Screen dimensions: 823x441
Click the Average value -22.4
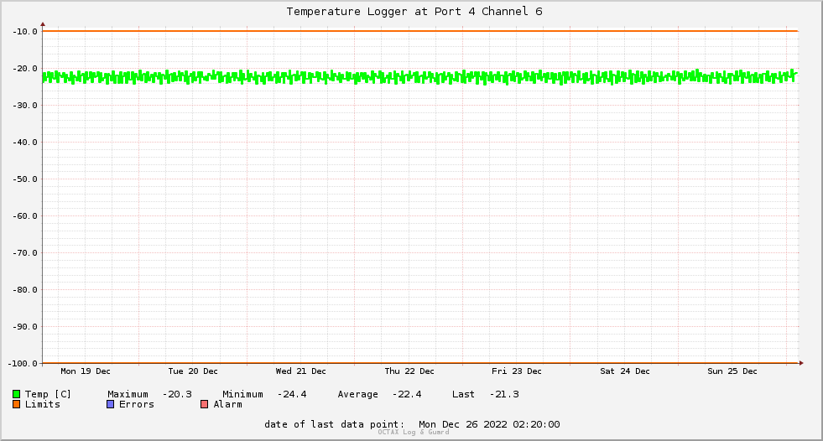click(x=407, y=394)
